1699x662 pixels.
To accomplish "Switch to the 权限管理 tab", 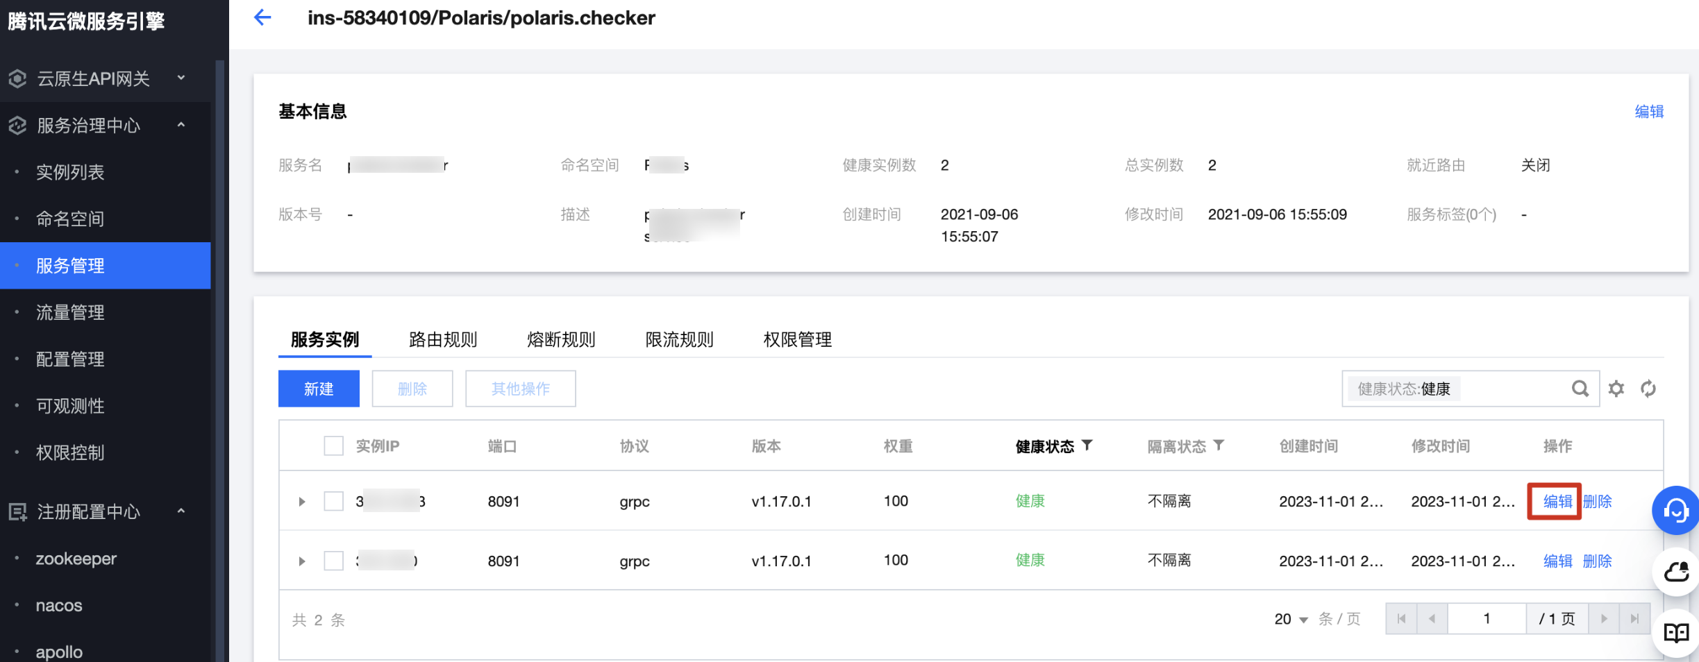I will (797, 339).
